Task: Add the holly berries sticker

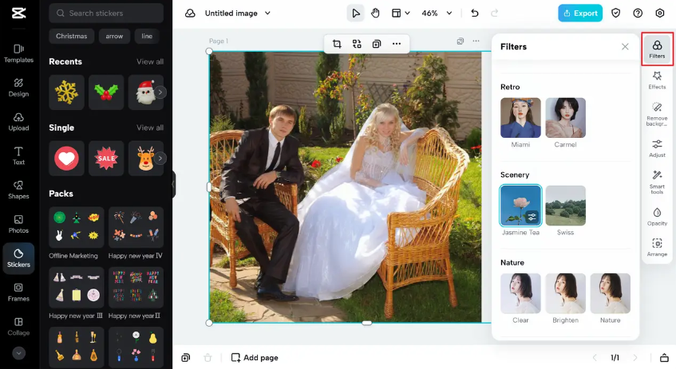Action: [x=106, y=92]
